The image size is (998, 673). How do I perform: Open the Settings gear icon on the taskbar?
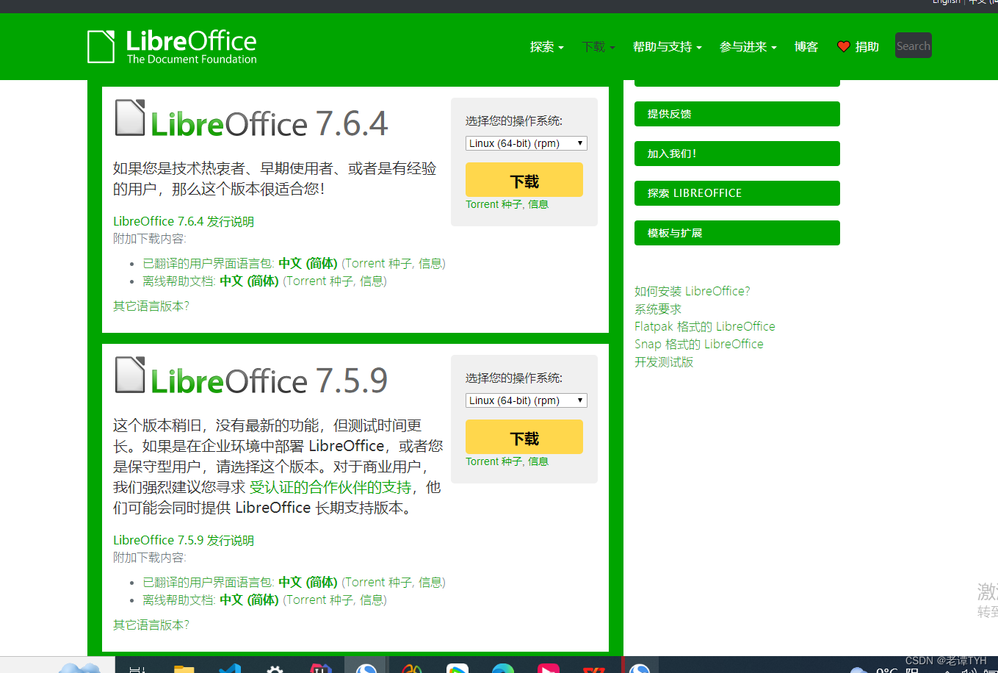coord(275,669)
